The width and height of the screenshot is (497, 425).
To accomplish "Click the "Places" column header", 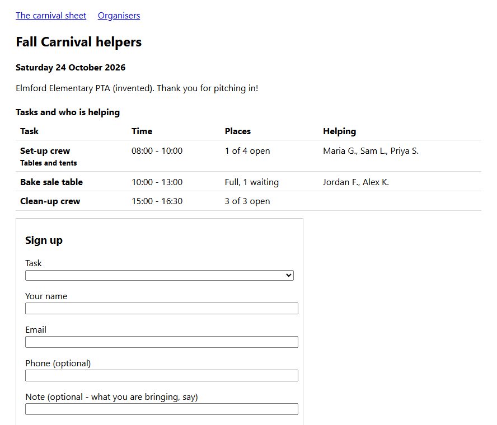I will pyautogui.click(x=238, y=131).
